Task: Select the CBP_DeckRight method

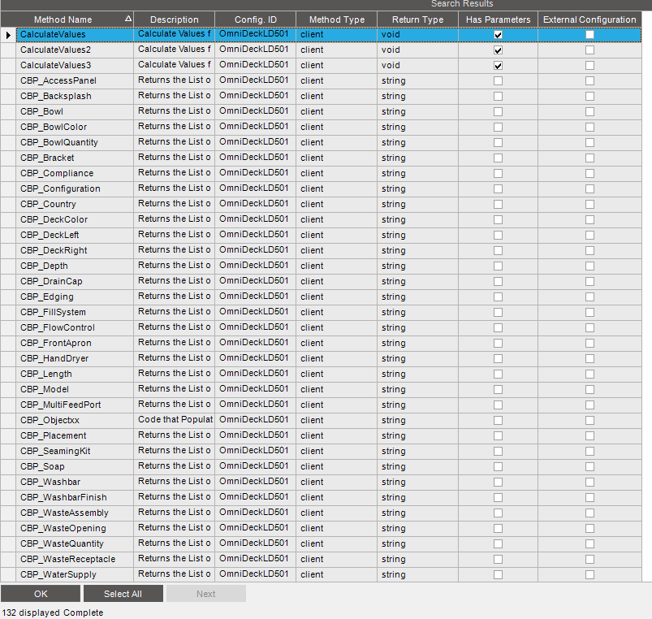Action: point(54,250)
